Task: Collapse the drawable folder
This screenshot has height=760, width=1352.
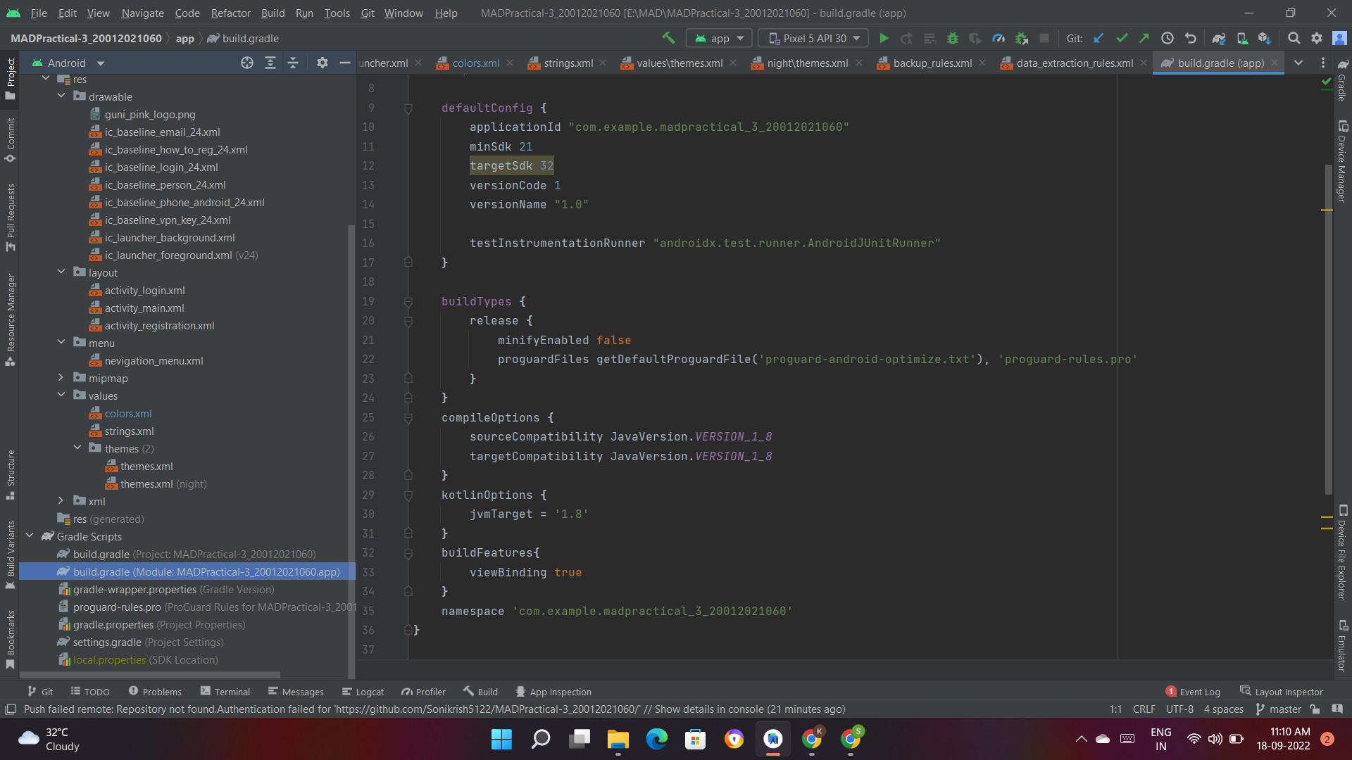Action: click(x=61, y=96)
